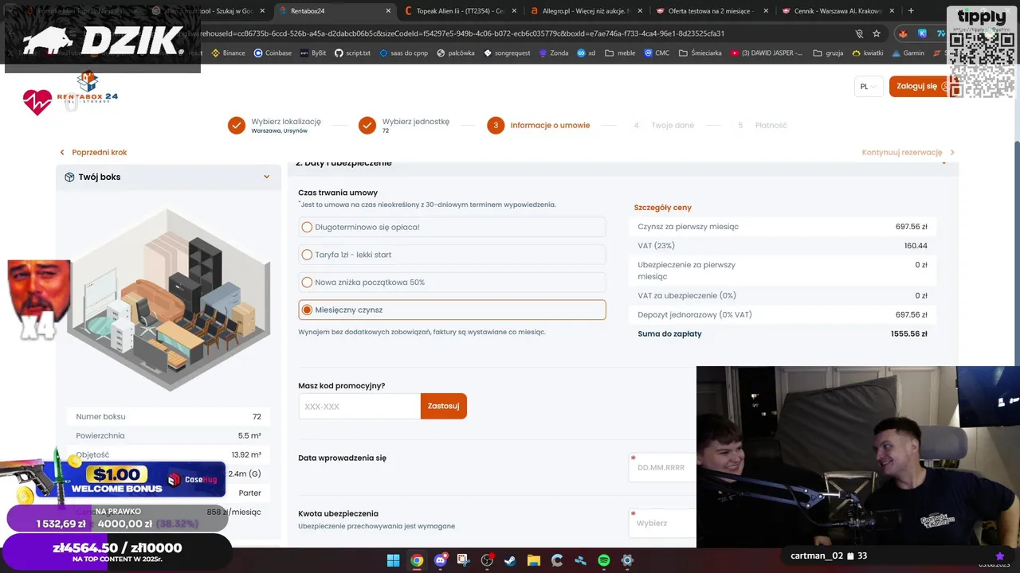Click the bookmark star in address bar
Screen dimensions: 1020x573
coord(877,33)
